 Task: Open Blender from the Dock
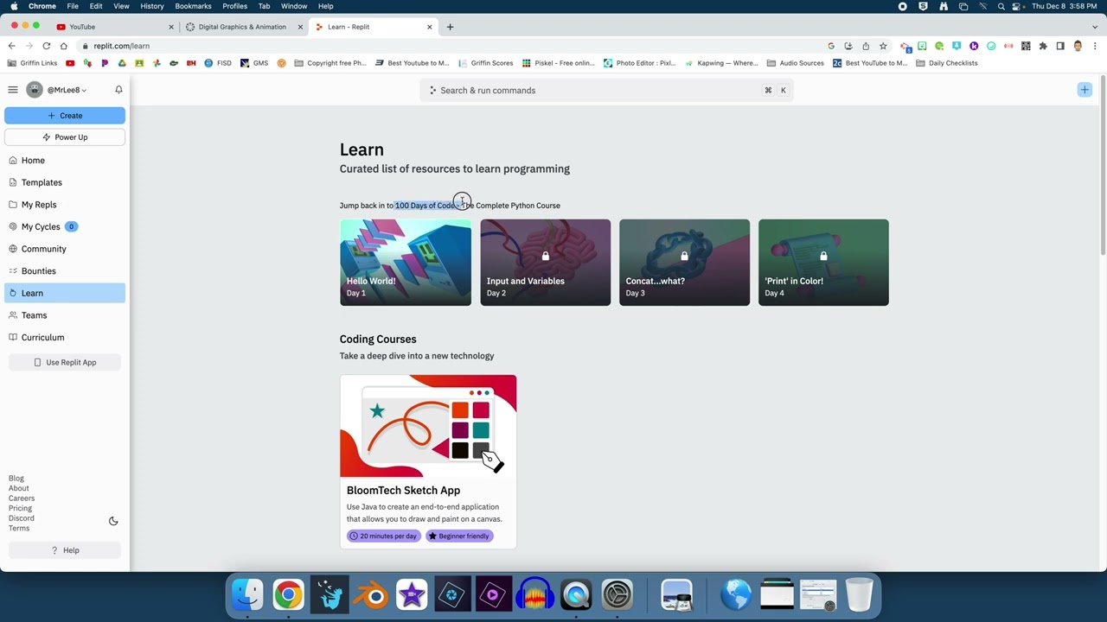(x=370, y=595)
